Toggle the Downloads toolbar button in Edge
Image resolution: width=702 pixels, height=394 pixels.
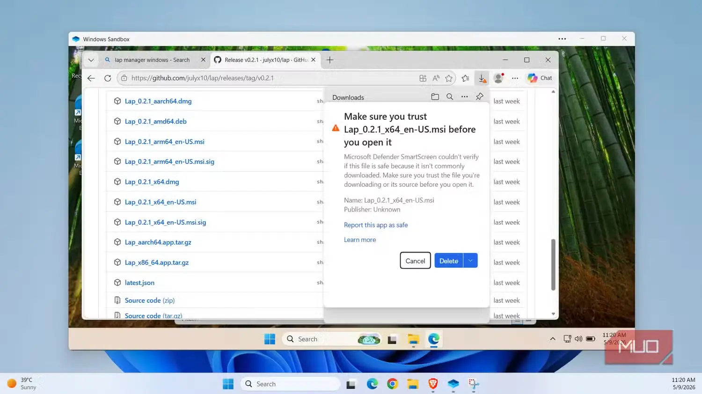[482, 78]
